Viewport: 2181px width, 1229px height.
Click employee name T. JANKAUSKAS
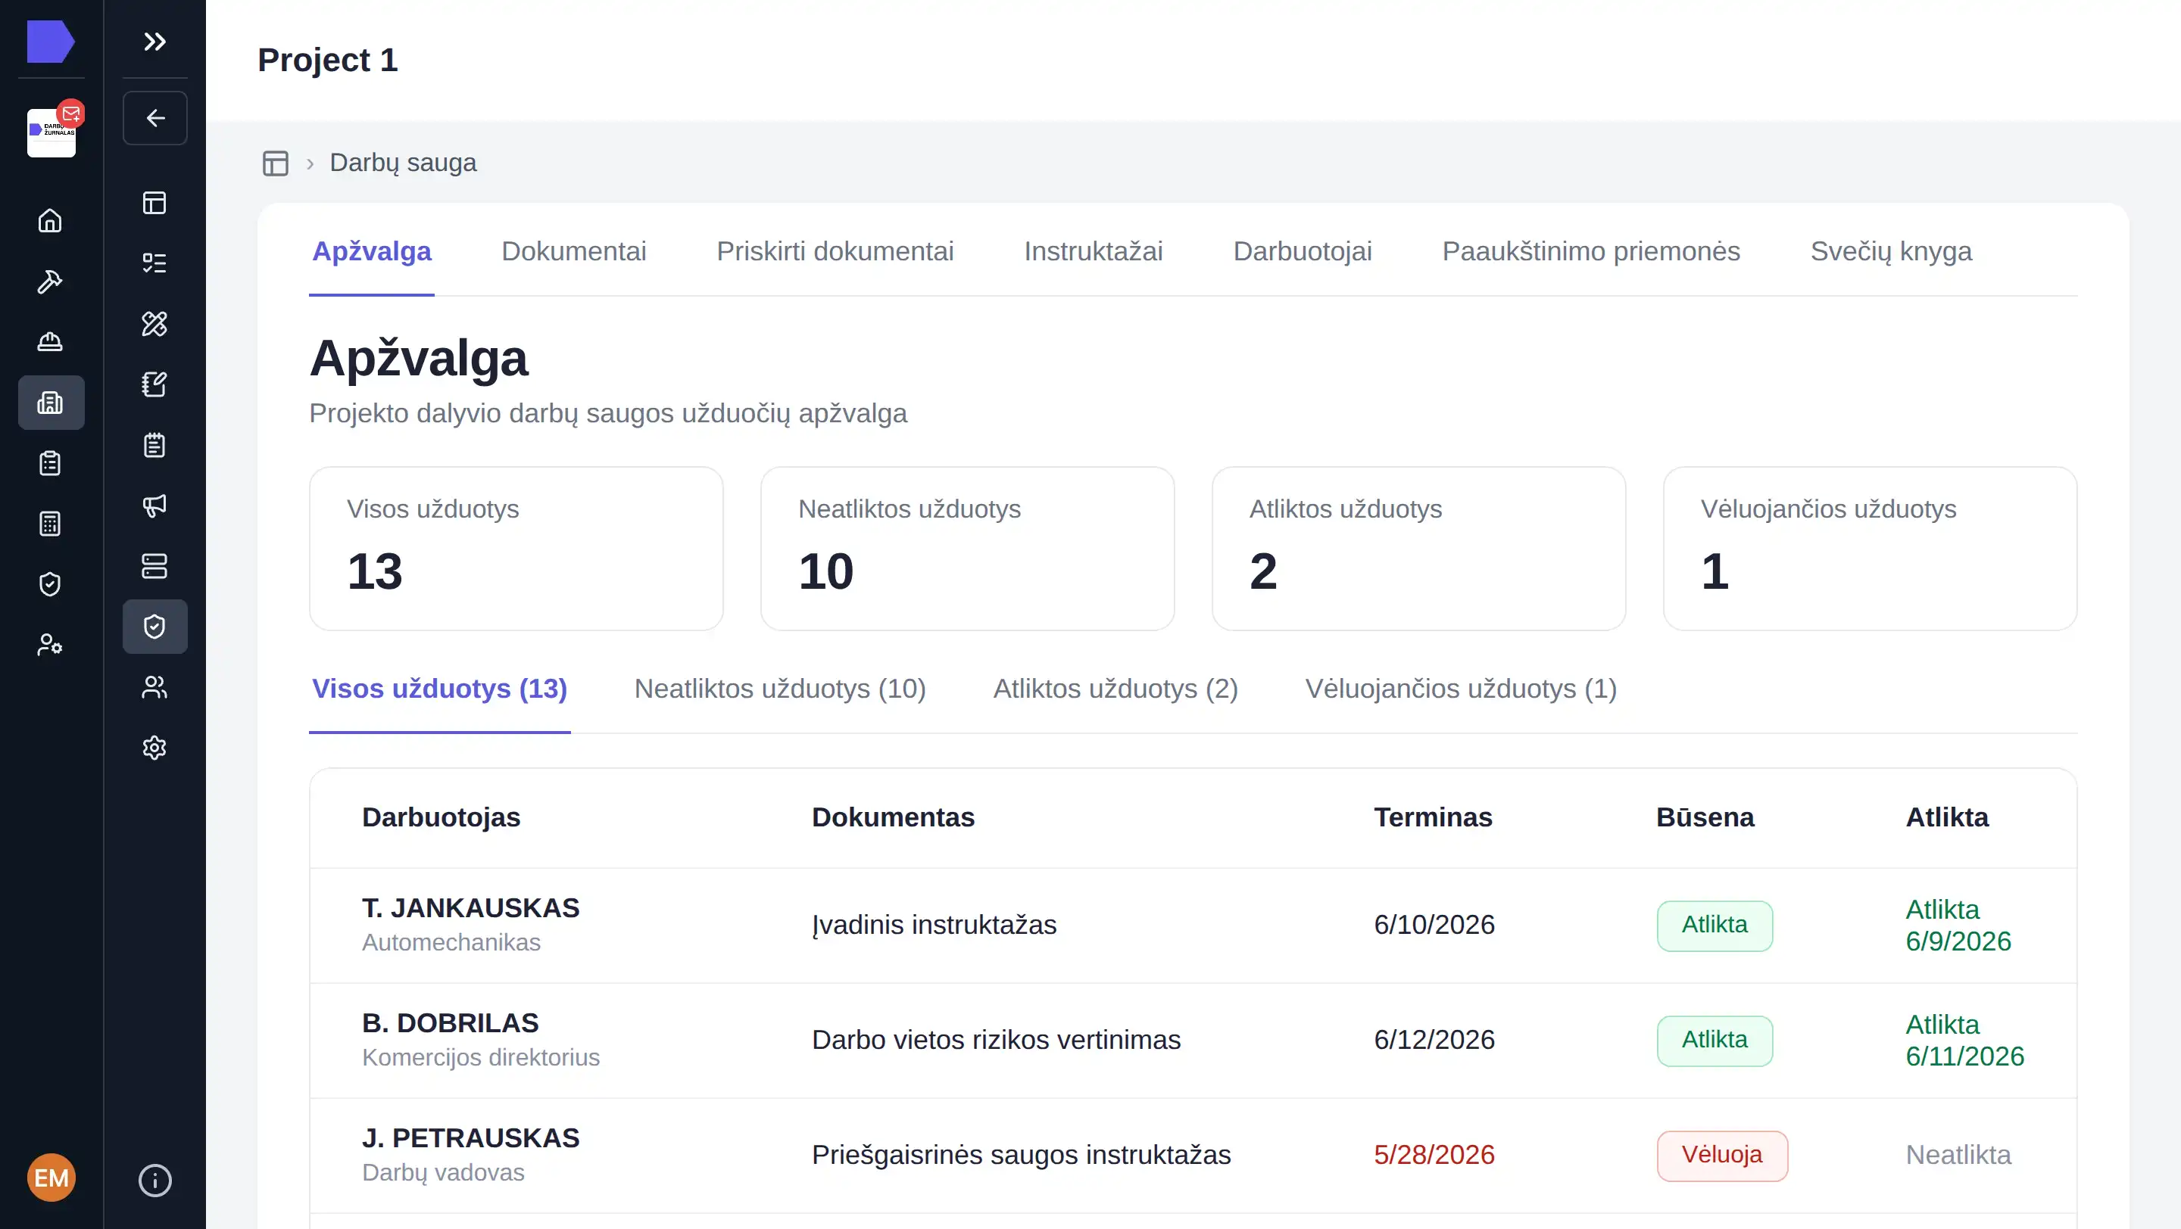tap(471, 907)
